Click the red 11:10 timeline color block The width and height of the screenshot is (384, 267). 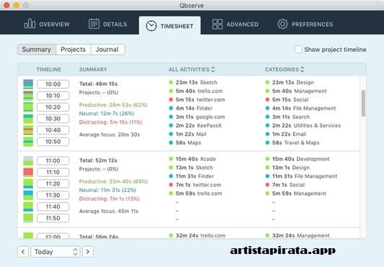click(28, 172)
